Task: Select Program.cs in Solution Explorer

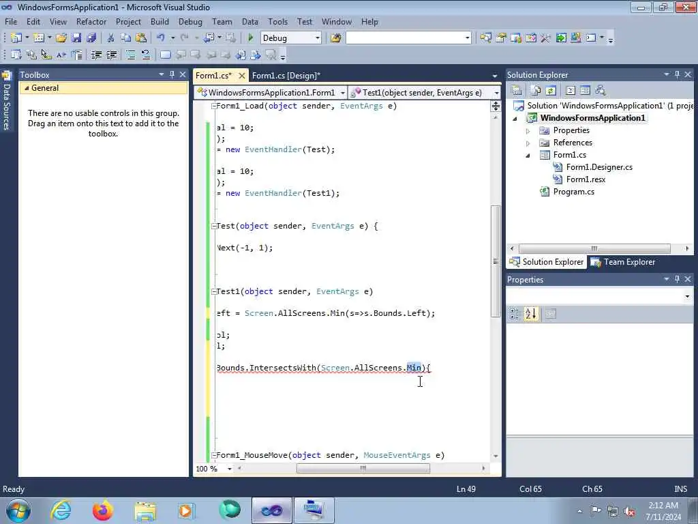Action: [x=573, y=192]
